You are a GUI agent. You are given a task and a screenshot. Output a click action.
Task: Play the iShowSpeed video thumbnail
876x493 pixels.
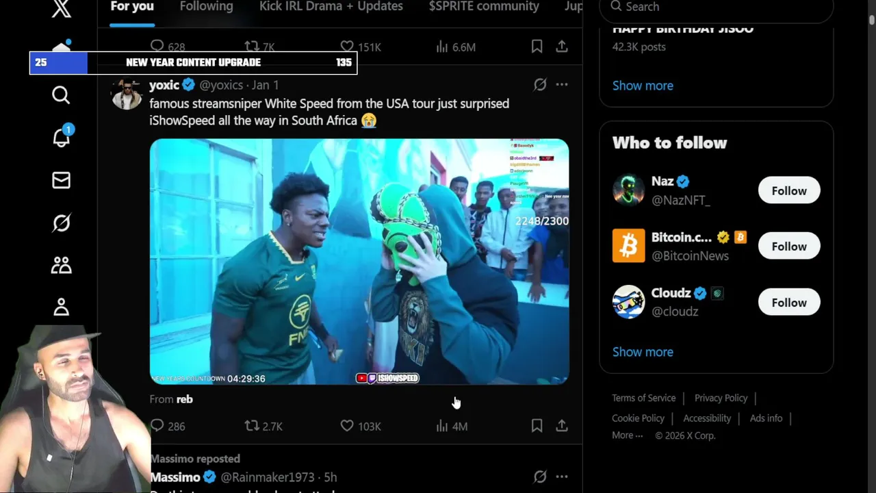tap(359, 262)
